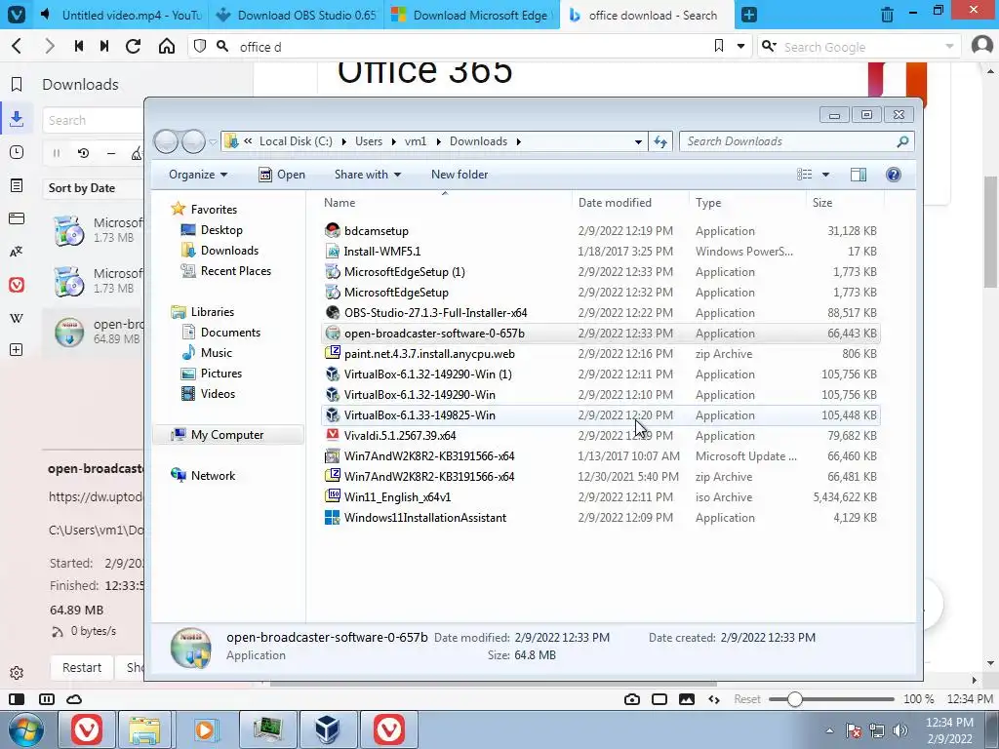Click the Search Google field
999x749 pixels.
point(860,47)
